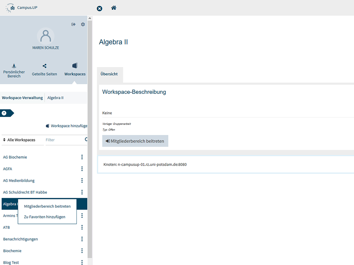
Task: Switch to the Workspaces section
Action: click(75, 70)
